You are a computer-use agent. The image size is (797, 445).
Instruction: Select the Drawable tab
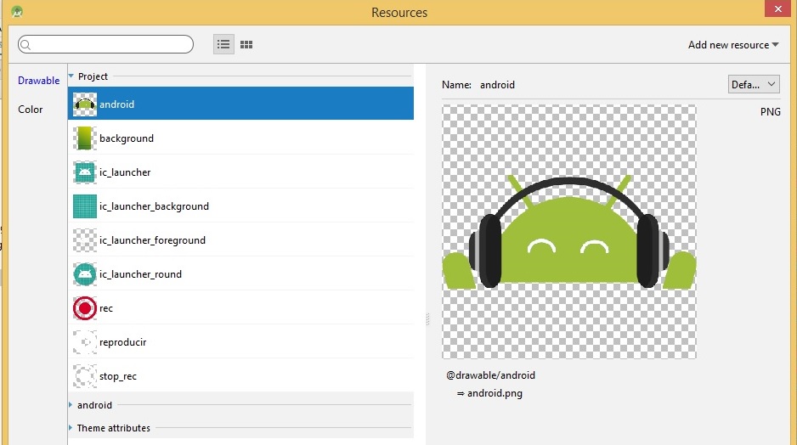39,81
